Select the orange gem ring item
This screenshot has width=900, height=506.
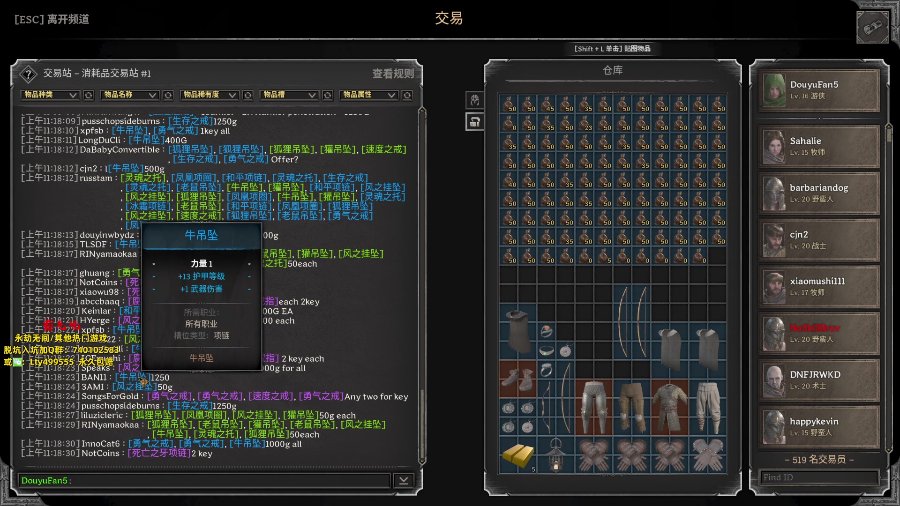pos(546,331)
